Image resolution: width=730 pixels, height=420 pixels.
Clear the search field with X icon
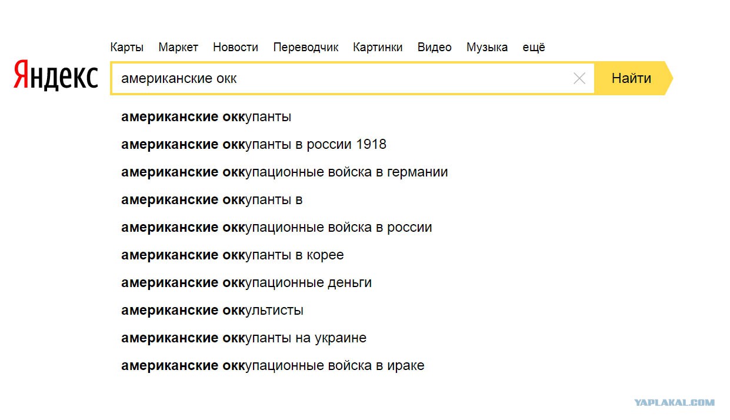579,78
